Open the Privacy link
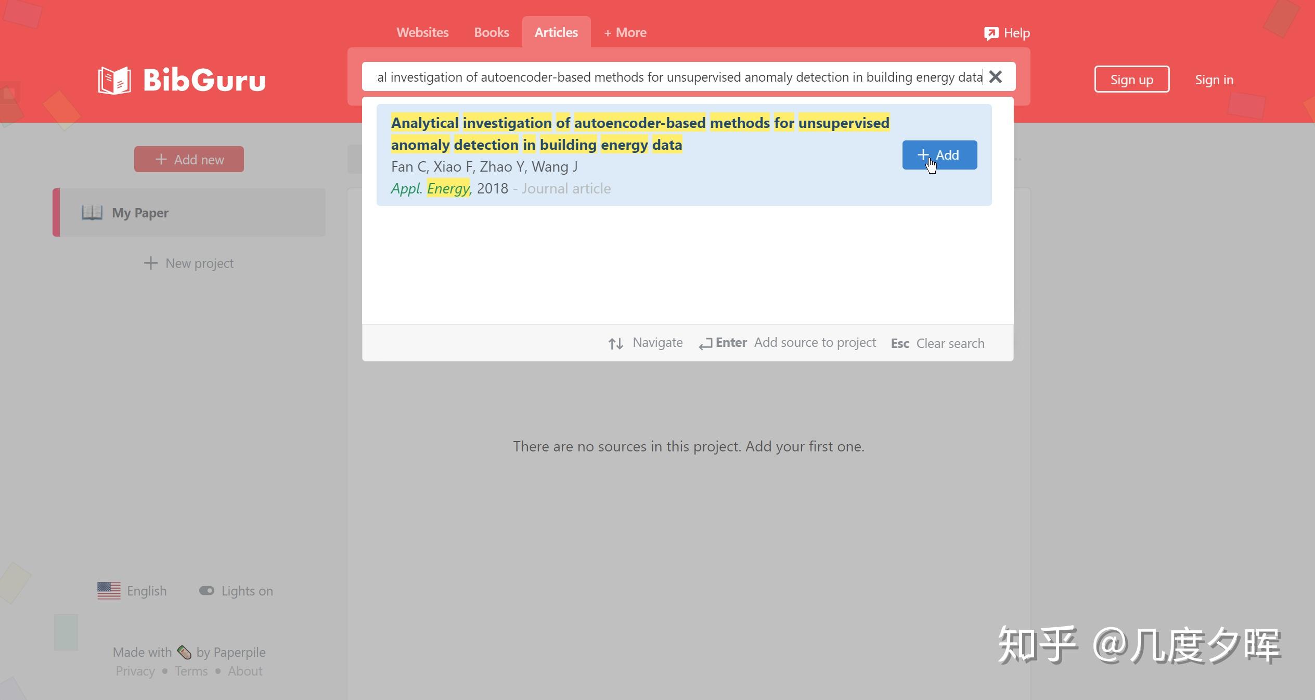 pos(135,671)
